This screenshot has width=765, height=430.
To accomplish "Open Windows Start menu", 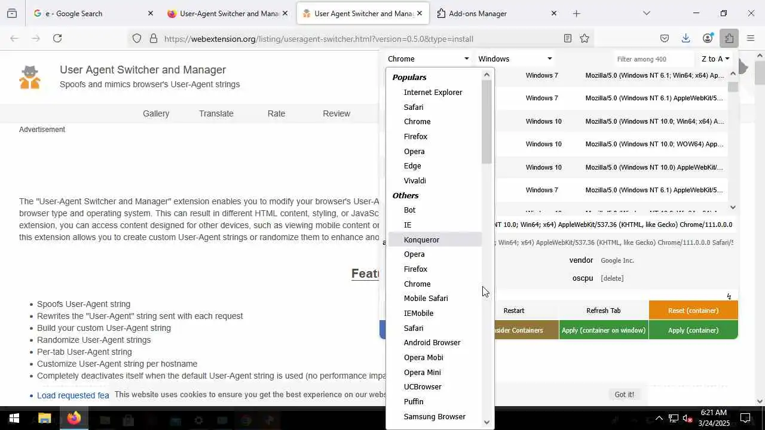I will [x=14, y=419].
